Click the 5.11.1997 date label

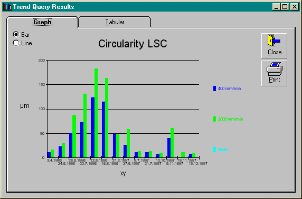(175, 163)
